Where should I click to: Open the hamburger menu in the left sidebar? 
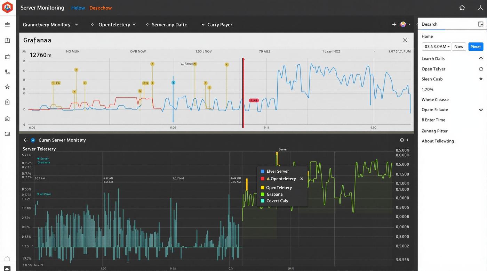point(7,24)
